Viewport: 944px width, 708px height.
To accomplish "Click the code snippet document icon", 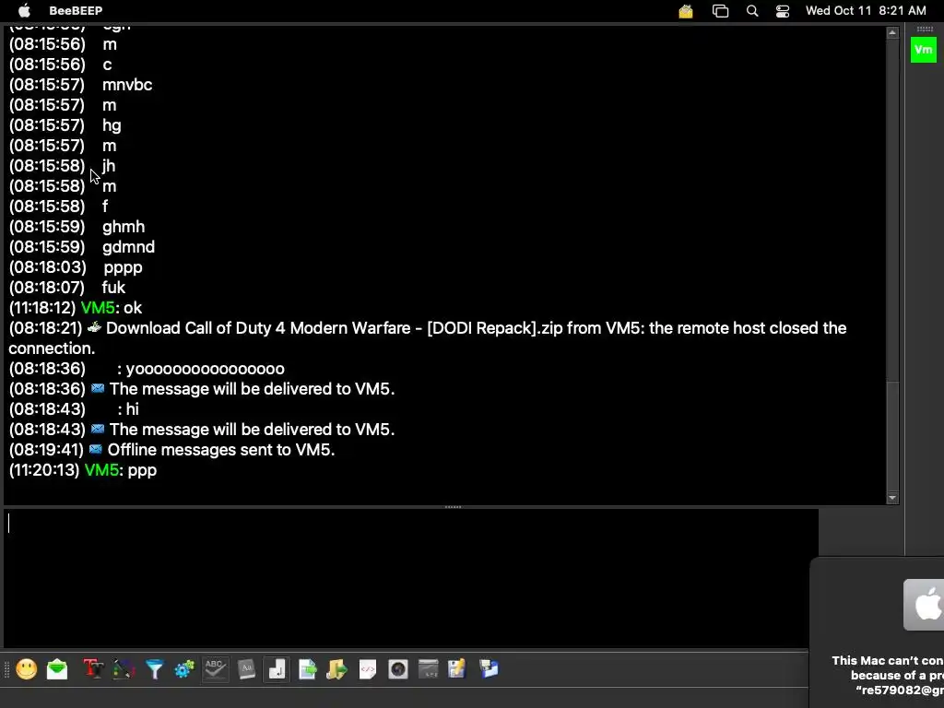I will [x=367, y=669].
